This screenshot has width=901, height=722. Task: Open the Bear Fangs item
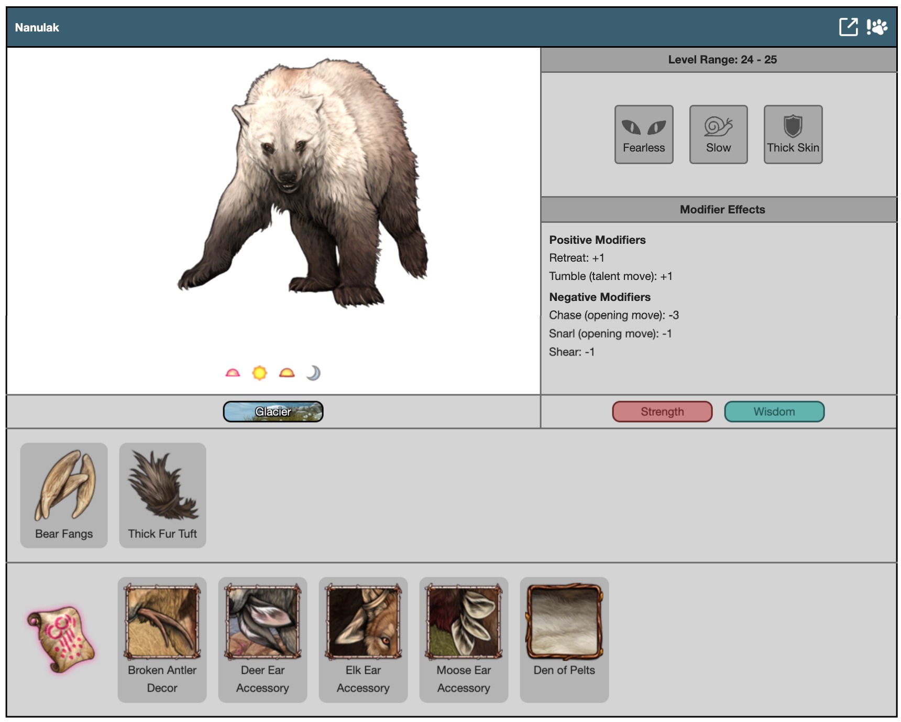[64, 495]
